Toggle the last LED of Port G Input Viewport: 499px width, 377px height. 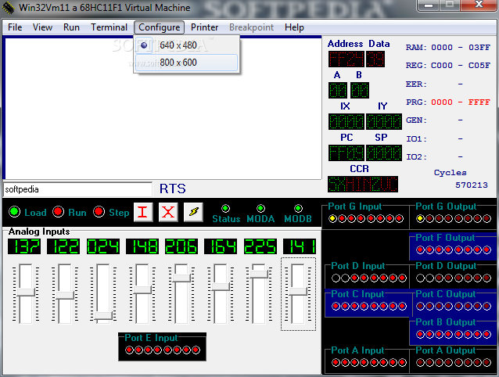[x=399, y=218]
